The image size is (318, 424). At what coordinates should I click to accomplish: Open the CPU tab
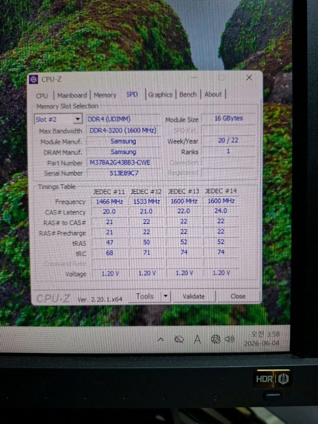click(42, 96)
